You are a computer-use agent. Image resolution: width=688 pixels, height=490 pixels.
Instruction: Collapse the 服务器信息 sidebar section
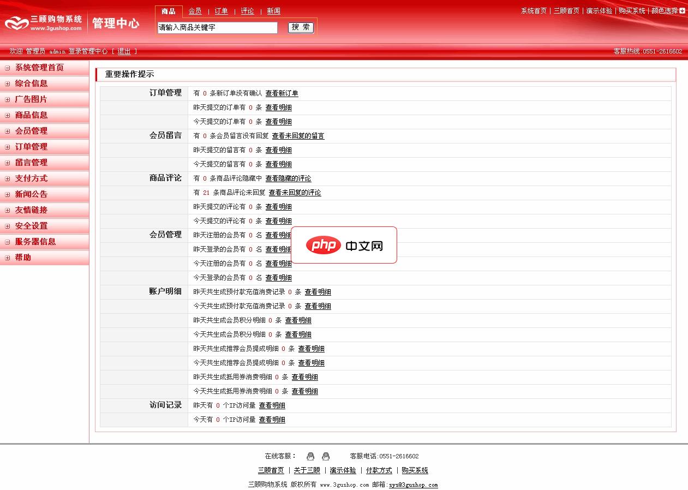8,242
